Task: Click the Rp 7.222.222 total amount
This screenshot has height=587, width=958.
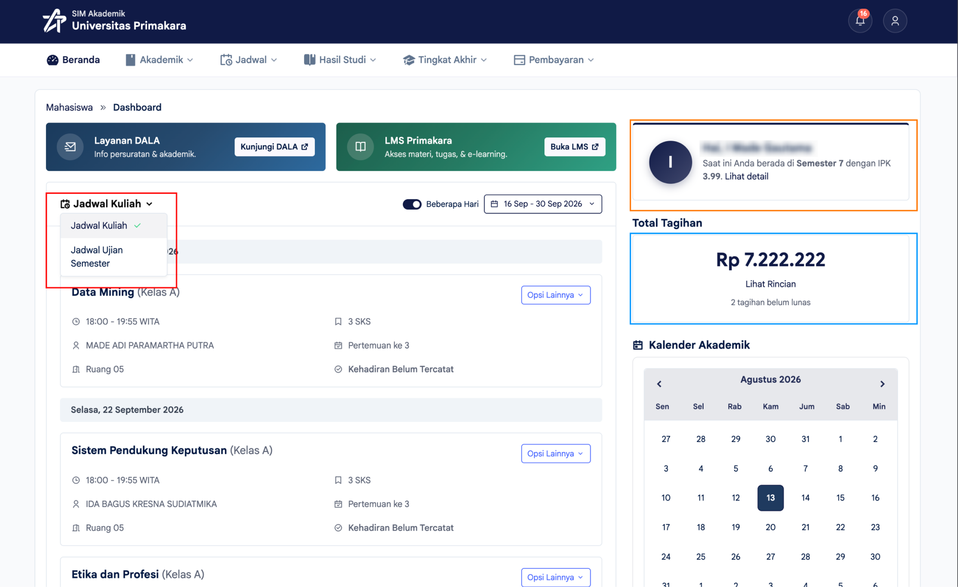Action: (770, 260)
